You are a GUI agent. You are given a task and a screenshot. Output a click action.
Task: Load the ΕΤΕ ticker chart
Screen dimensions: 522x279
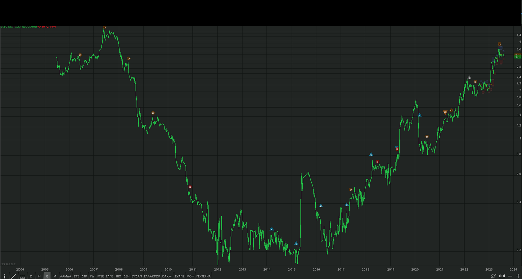point(76,276)
